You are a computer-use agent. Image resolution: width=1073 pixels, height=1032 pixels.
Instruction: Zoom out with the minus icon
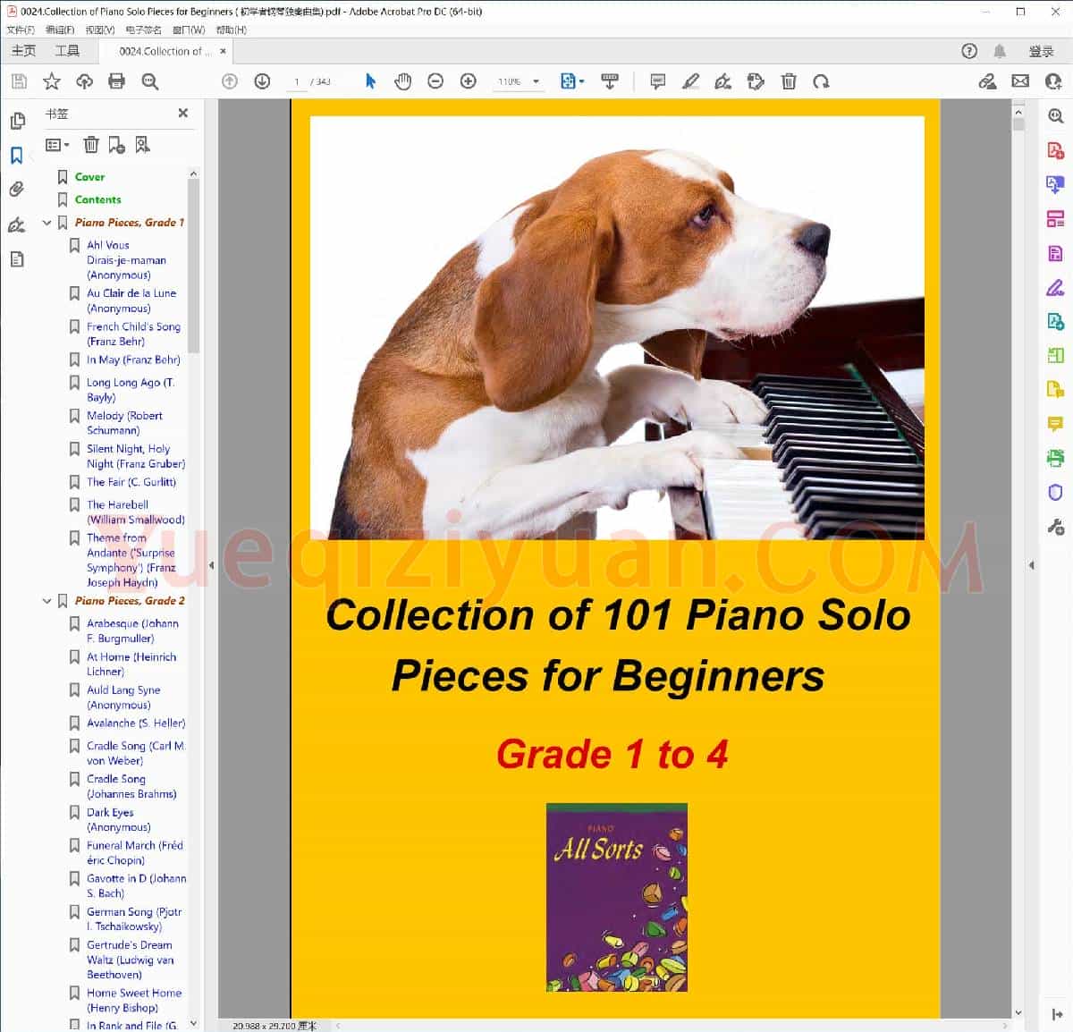[435, 81]
